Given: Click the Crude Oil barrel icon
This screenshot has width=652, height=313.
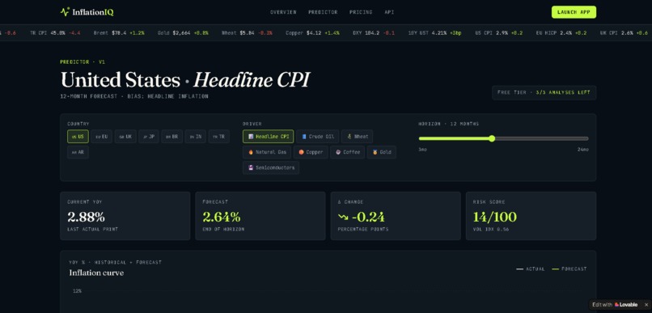Looking at the screenshot, I should point(304,137).
